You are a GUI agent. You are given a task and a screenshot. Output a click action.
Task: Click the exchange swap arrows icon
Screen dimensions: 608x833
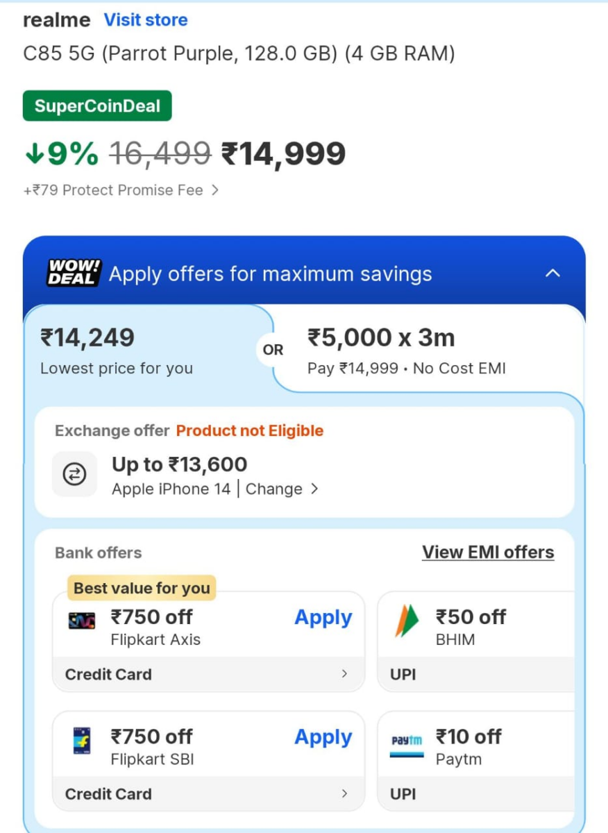tap(74, 475)
